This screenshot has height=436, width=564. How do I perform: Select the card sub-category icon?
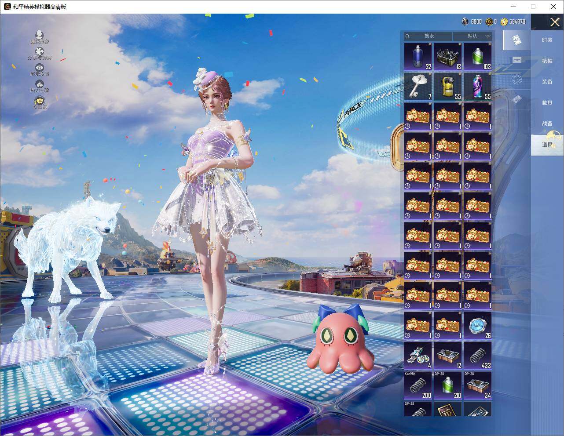click(517, 40)
